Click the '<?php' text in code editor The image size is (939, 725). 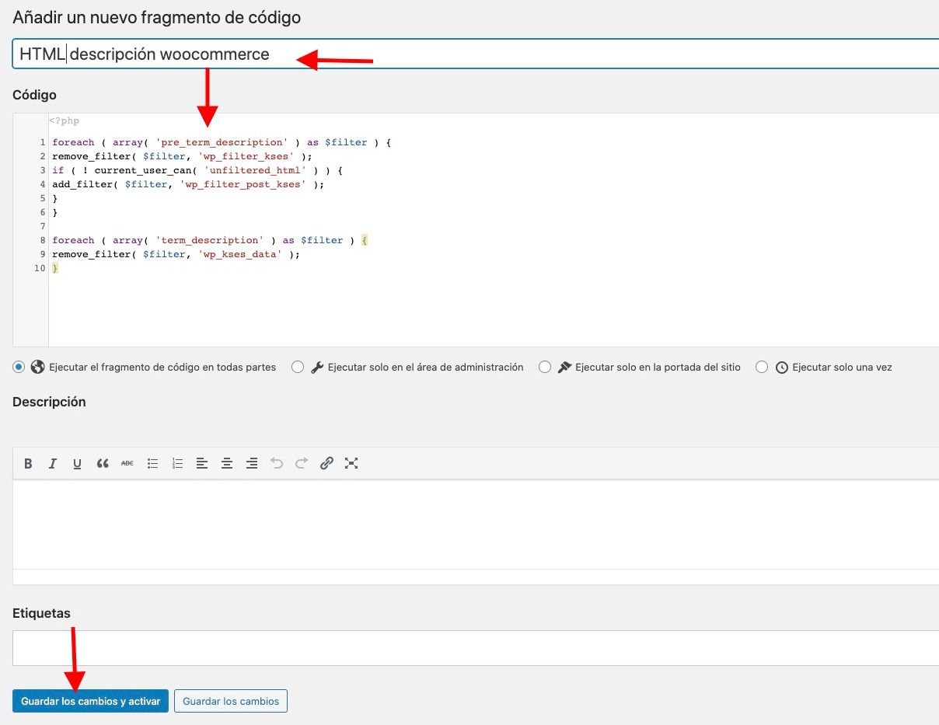click(64, 120)
